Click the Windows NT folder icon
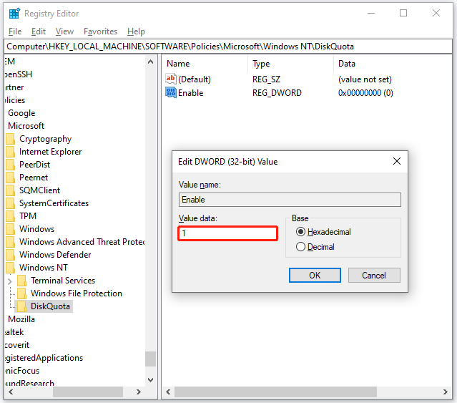The height and width of the screenshot is (403, 457). coord(10,268)
